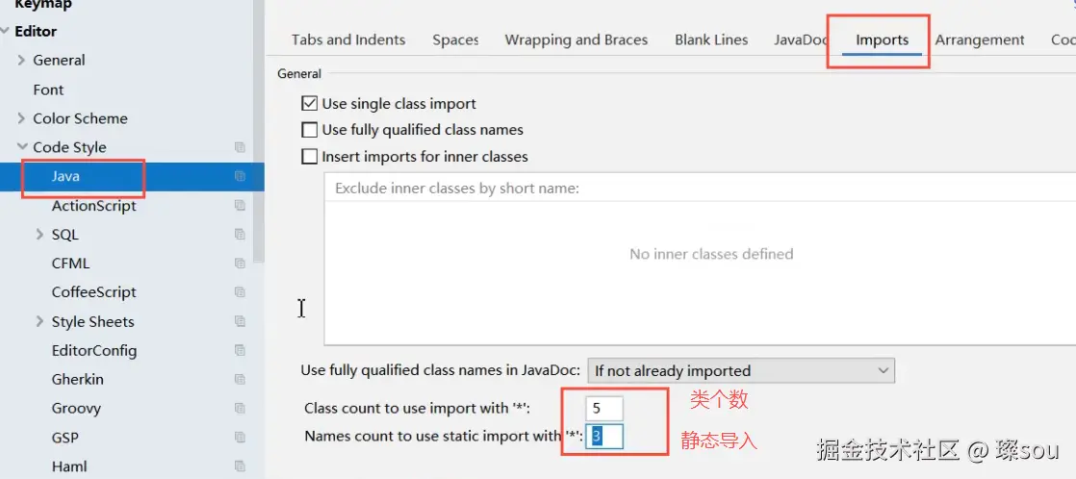Select Keymap in the settings tree
Screen dimensions: 1076x479
tap(43, 4)
